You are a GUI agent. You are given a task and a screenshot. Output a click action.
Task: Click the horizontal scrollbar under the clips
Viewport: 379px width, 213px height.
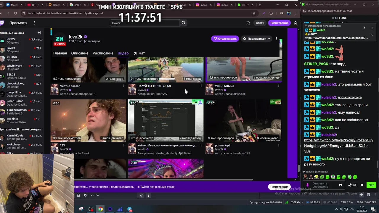tap(163, 180)
